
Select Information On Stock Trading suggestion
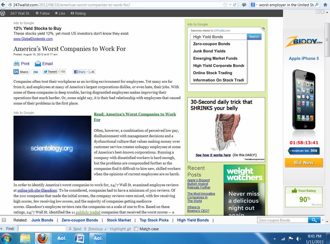click(x=218, y=80)
